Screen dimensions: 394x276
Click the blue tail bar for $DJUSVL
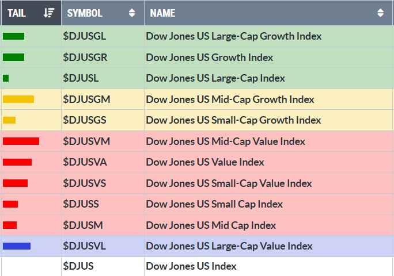point(17,246)
